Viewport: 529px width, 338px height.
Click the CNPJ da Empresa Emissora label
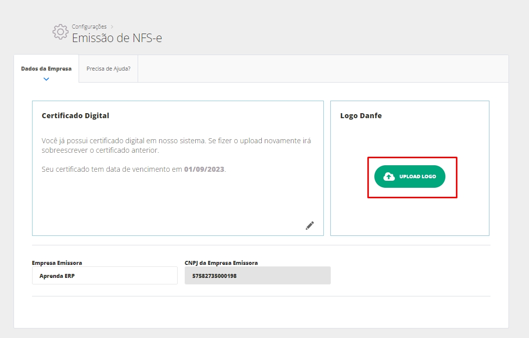tap(221, 263)
